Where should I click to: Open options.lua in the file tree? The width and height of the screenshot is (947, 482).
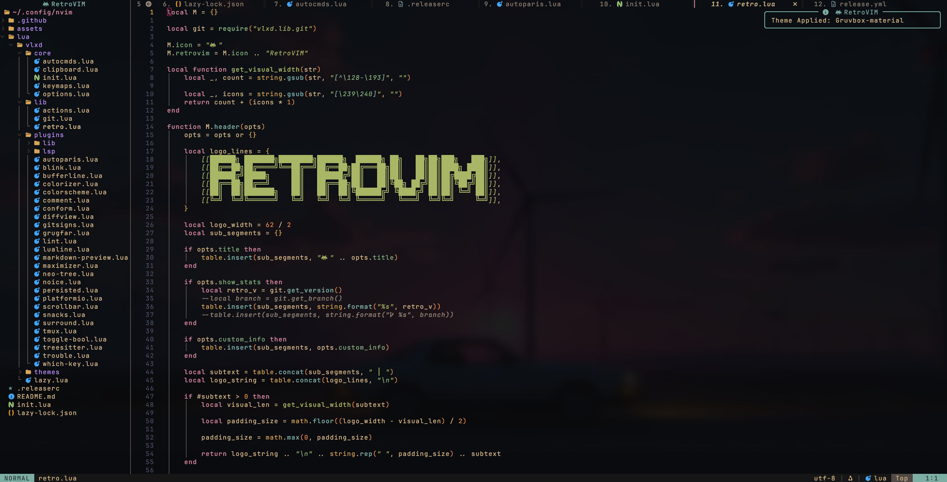(66, 94)
